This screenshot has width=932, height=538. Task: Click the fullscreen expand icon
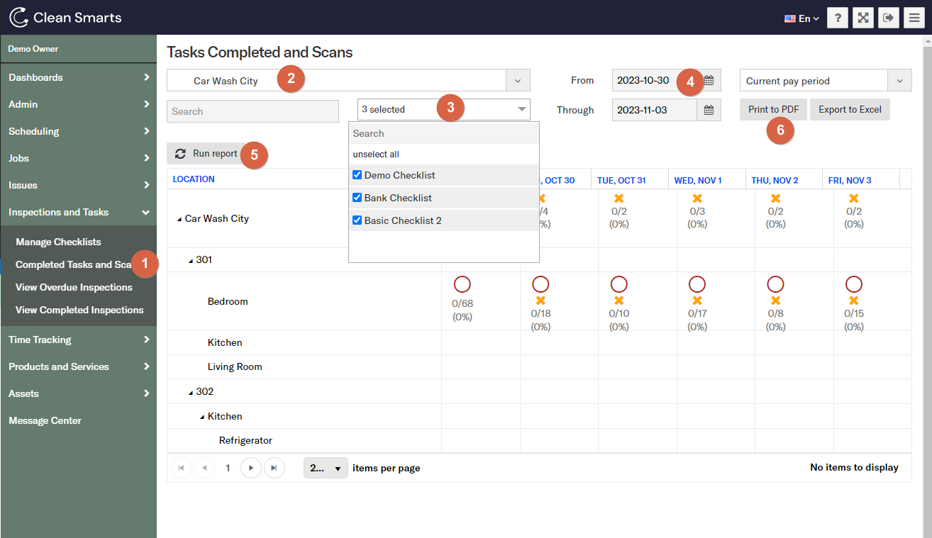[862, 18]
